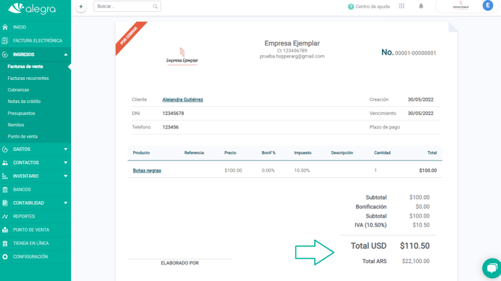The width and height of the screenshot is (501, 281).
Task: Click the Alegra logo
Action: 31,9
